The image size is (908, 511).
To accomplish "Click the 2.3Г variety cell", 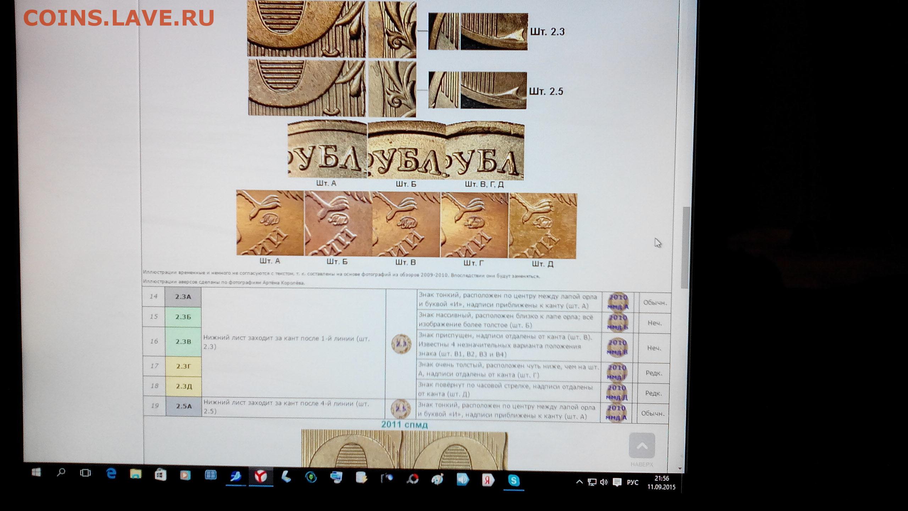I will click(183, 366).
